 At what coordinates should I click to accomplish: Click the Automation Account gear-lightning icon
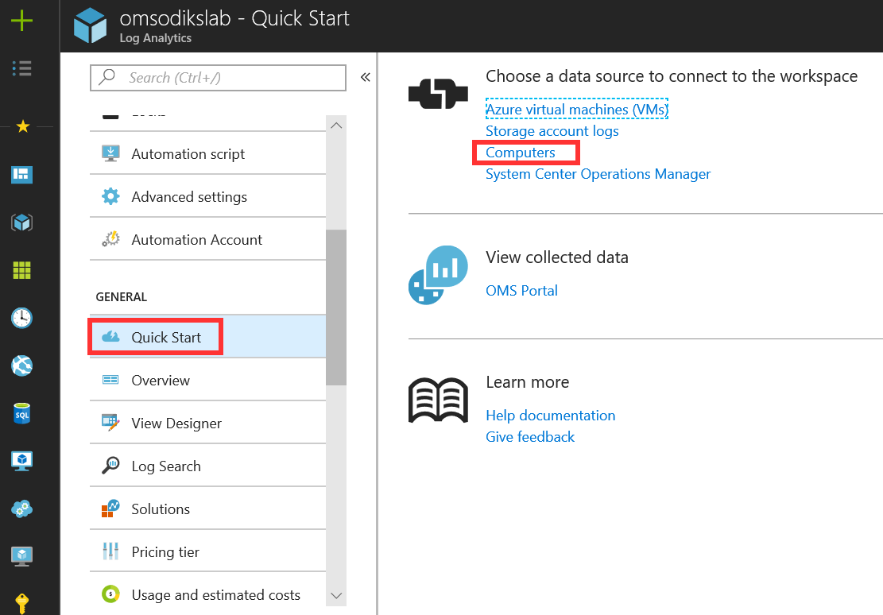110,239
